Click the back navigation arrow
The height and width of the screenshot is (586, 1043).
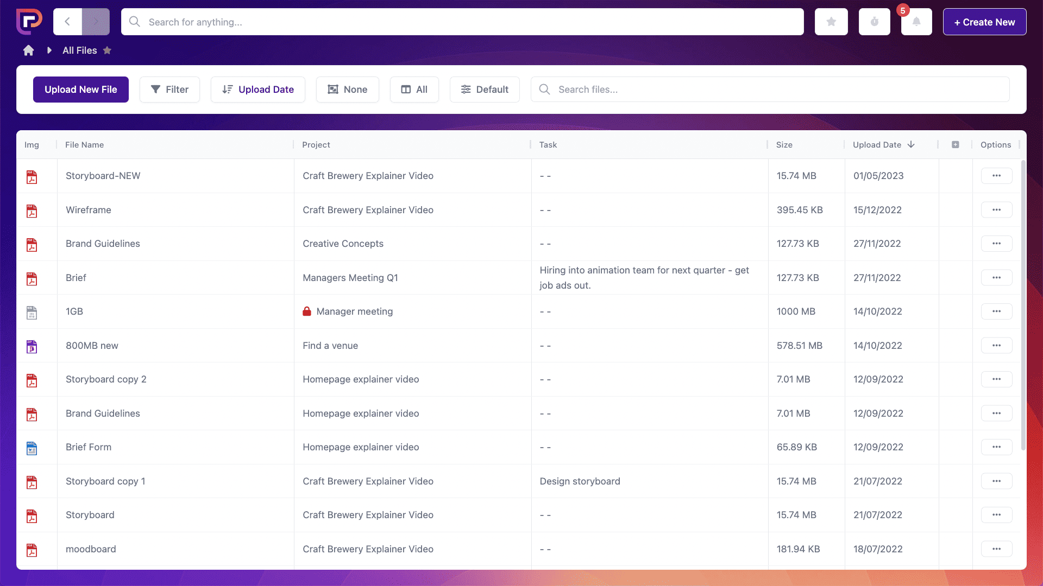tap(67, 22)
